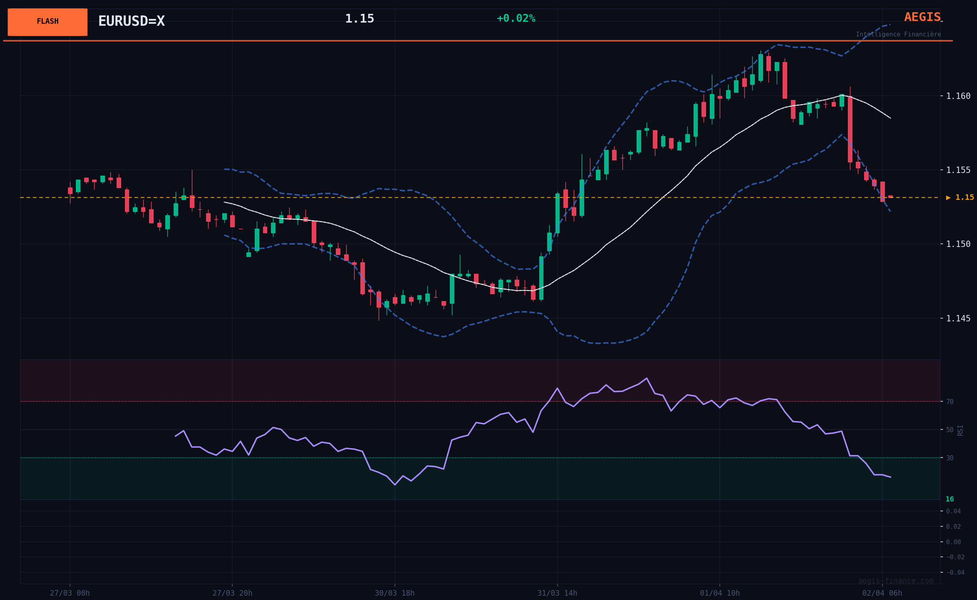This screenshot has height=600, width=977.
Task: Click the RSI 30 level label
Action: tap(950, 458)
